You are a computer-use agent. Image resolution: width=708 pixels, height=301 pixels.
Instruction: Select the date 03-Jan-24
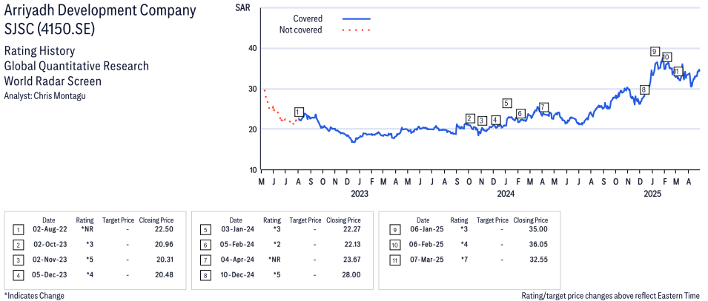pos(236,230)
